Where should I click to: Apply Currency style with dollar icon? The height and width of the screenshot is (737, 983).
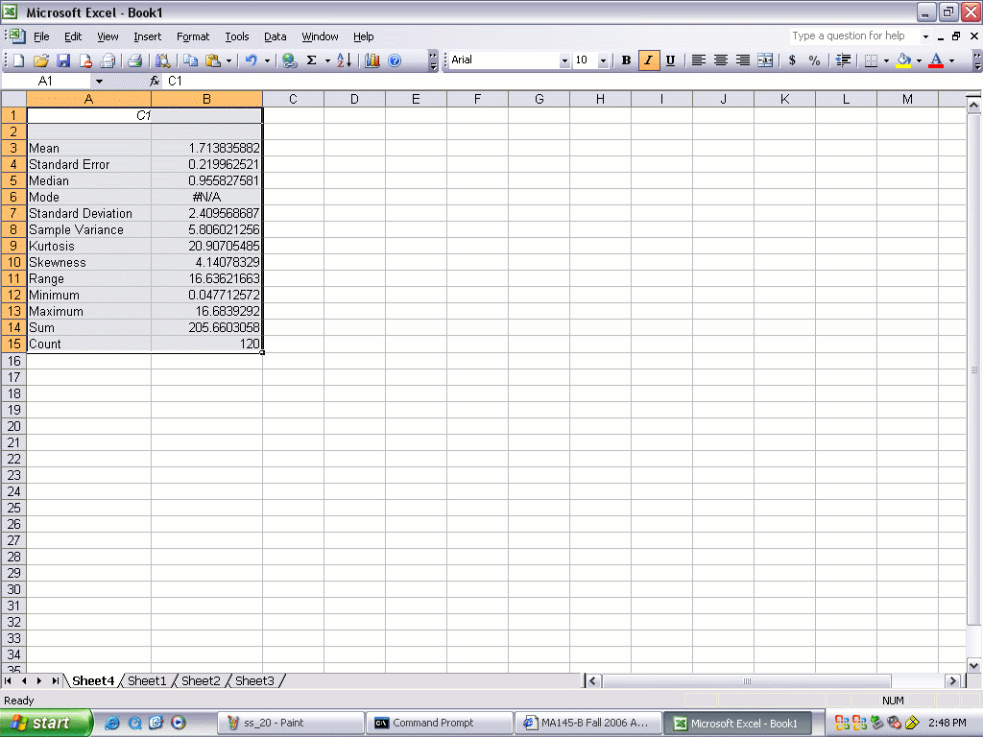(x=792, y=60)
